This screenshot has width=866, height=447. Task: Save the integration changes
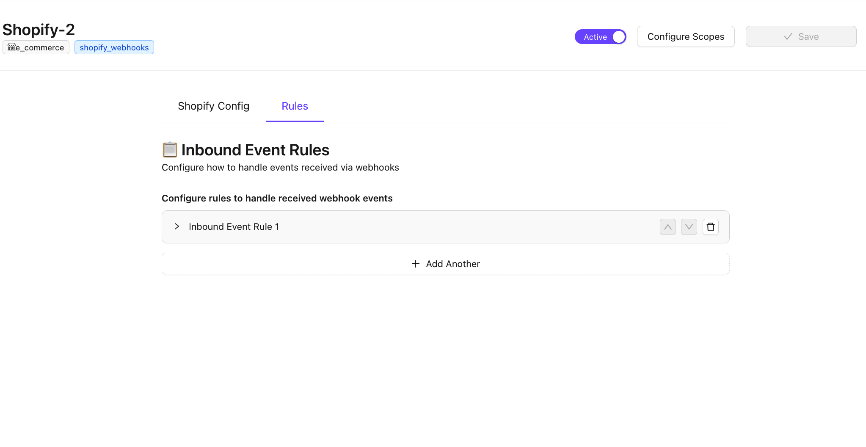[x=801, y=36]
